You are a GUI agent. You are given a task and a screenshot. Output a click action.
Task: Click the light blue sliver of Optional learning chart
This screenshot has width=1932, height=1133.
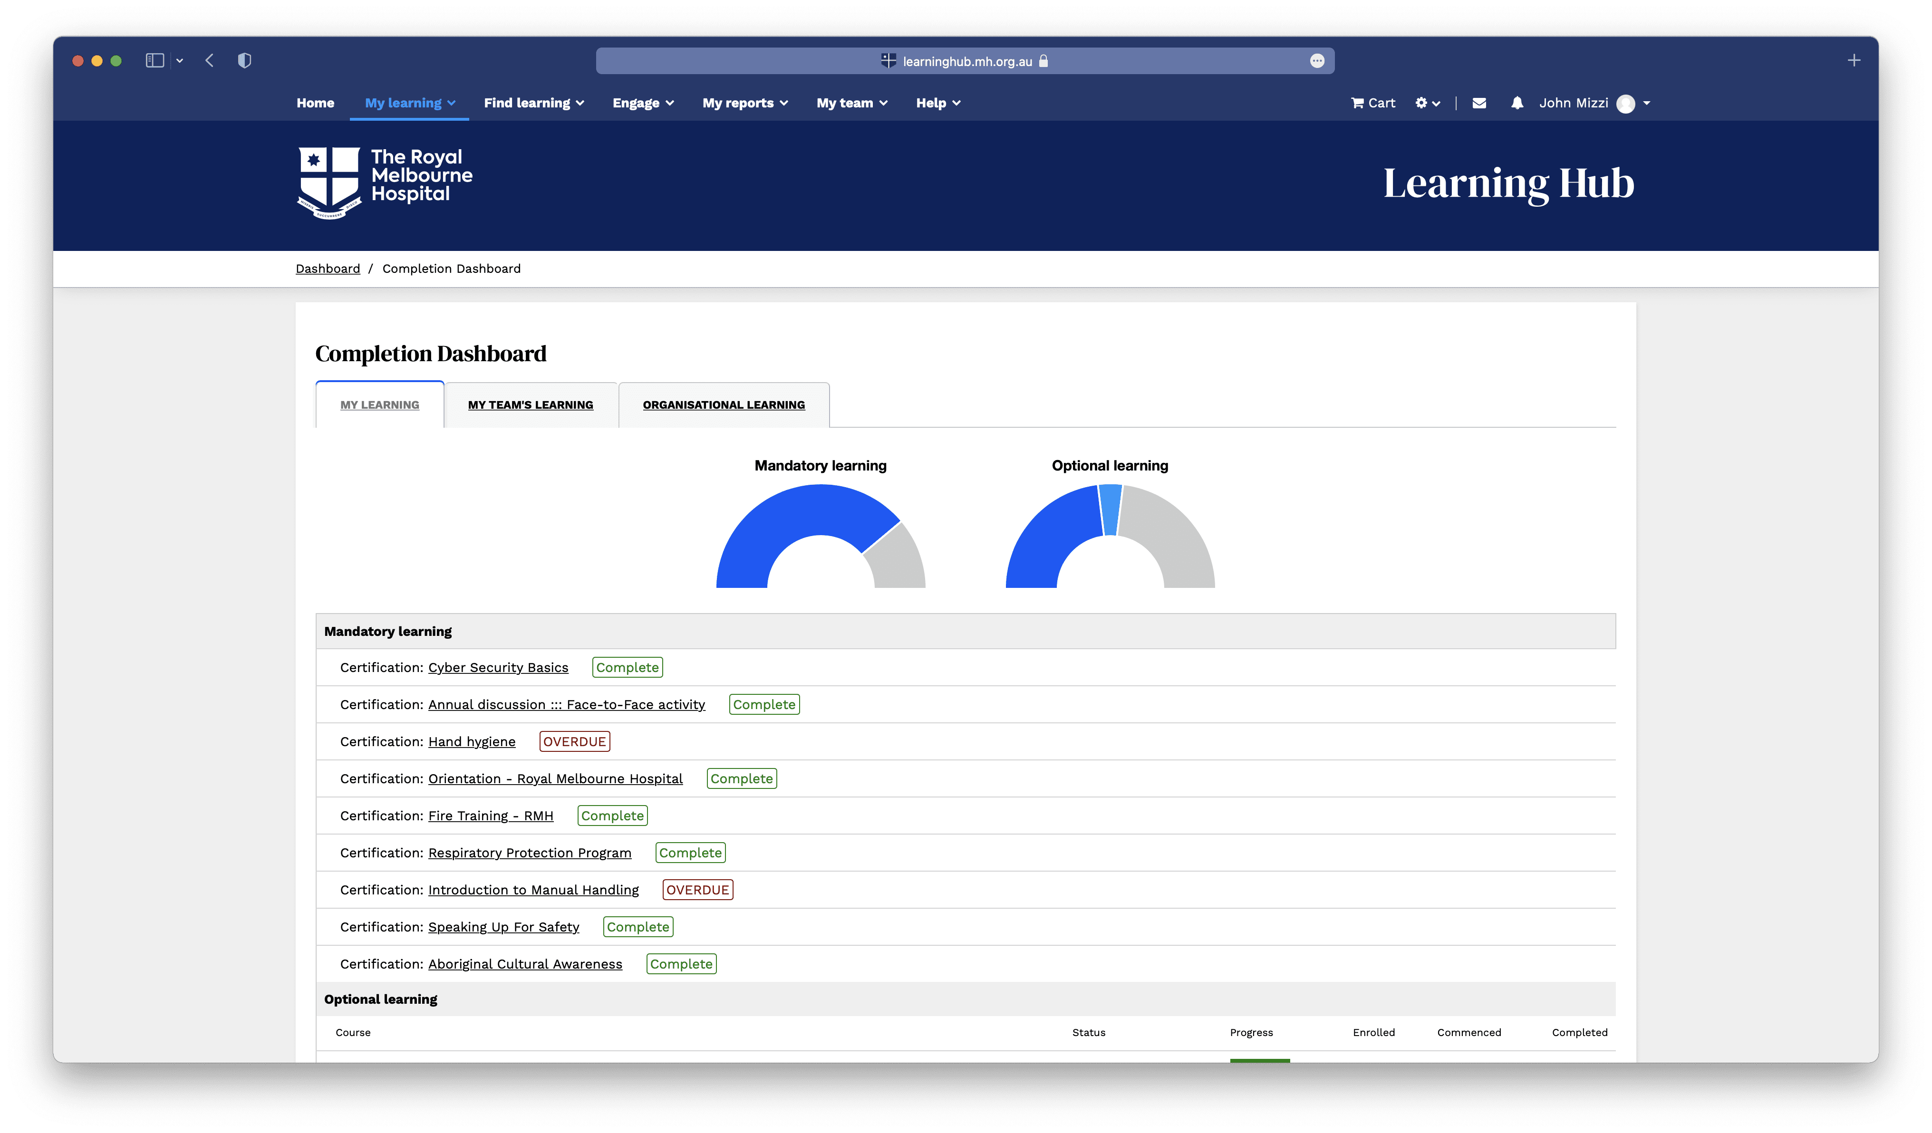[1110, 509]
